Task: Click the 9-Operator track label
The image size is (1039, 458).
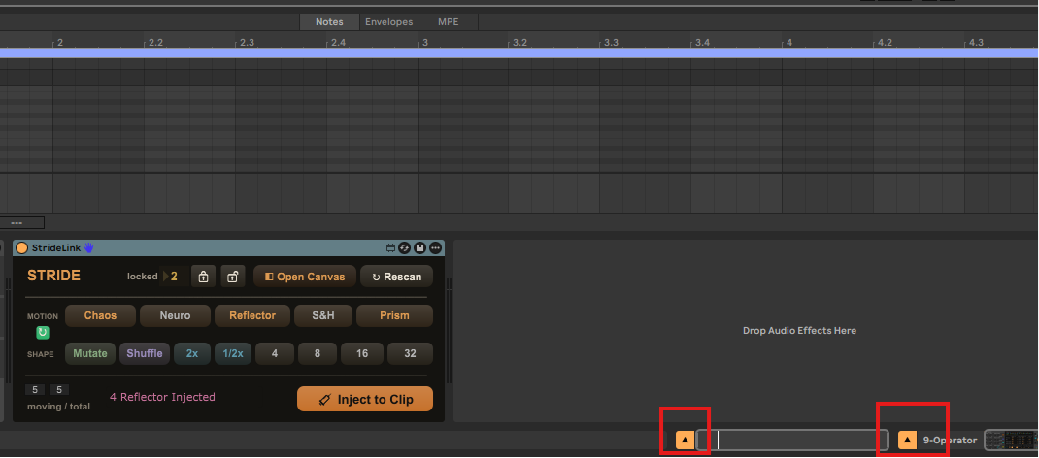Action: 951,441
